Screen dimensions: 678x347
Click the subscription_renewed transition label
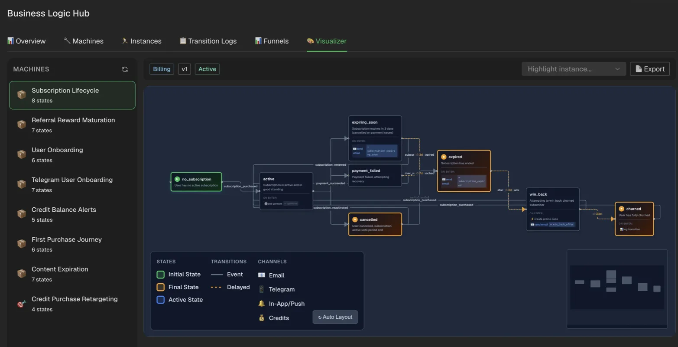click(x=331, y=165)
